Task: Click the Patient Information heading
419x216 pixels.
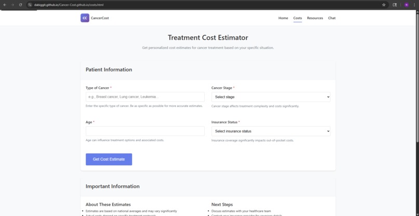Action: coord(109,70)
